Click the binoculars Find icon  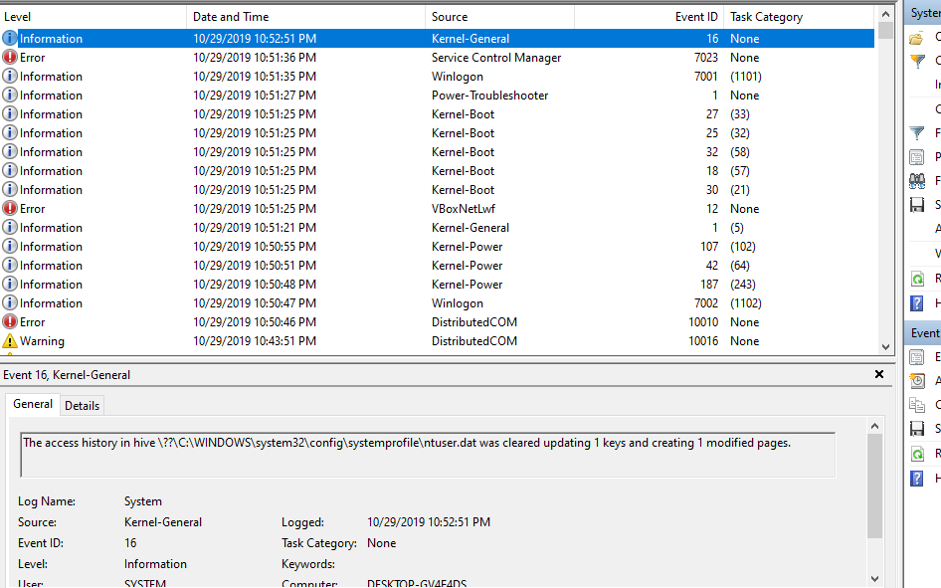[917, 181]
